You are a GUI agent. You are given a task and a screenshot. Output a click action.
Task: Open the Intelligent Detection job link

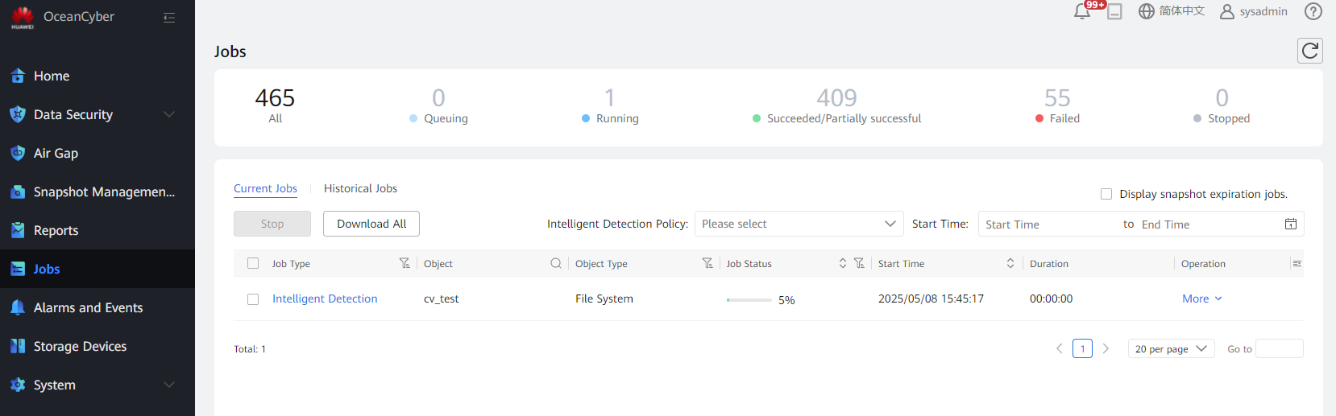click(325, 299)
